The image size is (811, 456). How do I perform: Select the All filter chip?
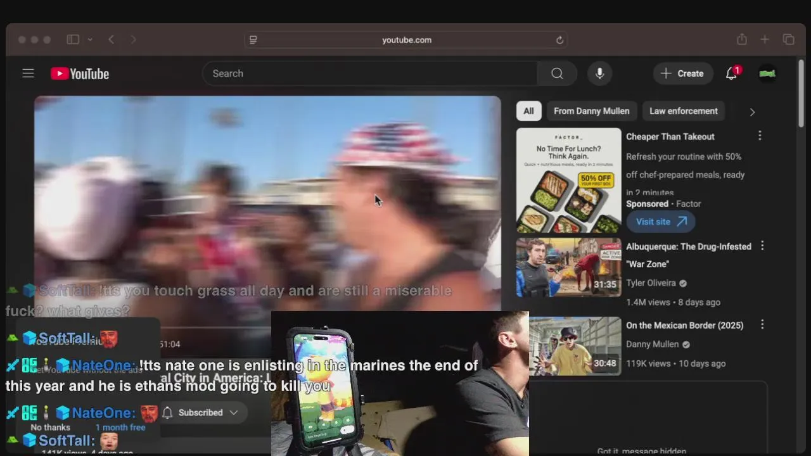528,111
